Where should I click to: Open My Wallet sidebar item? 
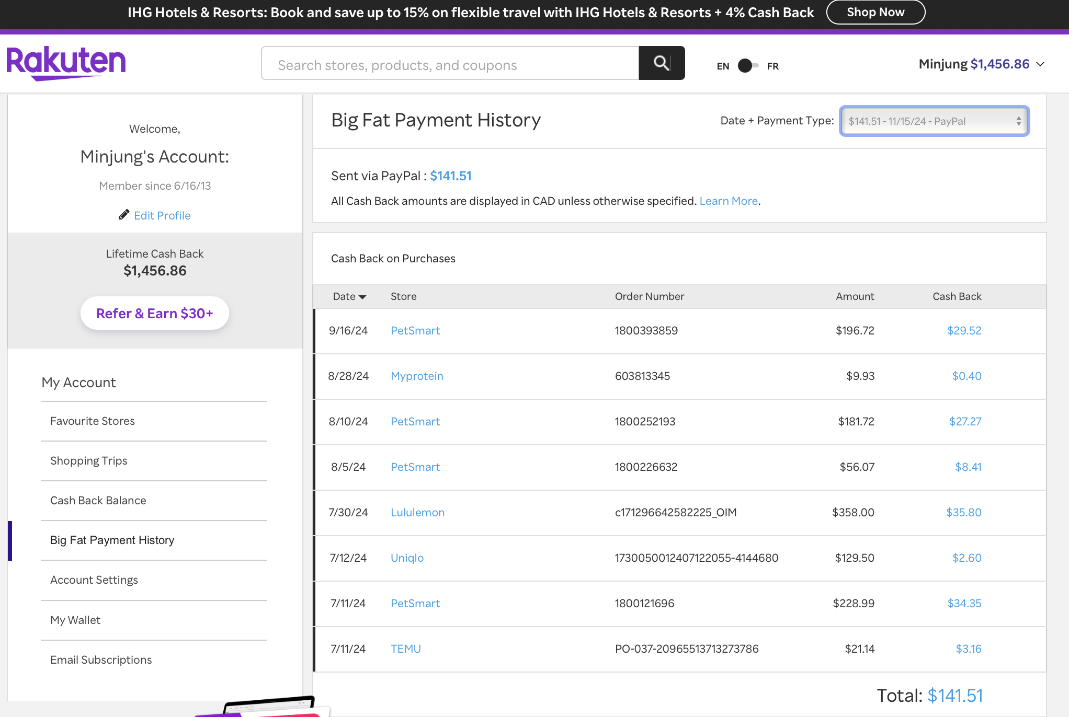[75, 620]
